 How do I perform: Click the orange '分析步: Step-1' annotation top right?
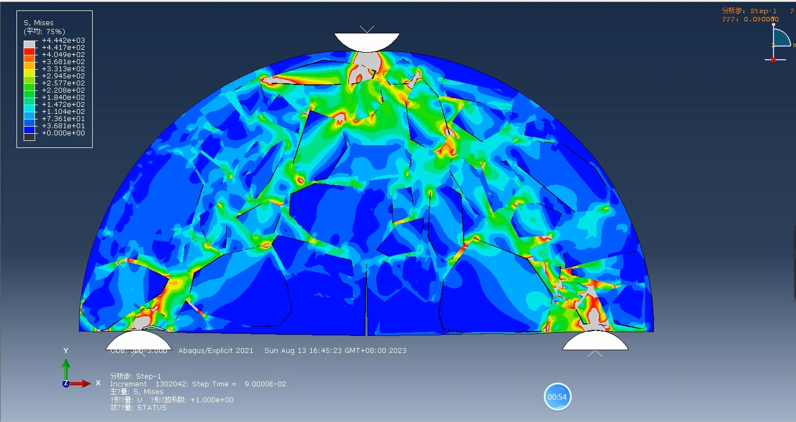pos(749,11)
